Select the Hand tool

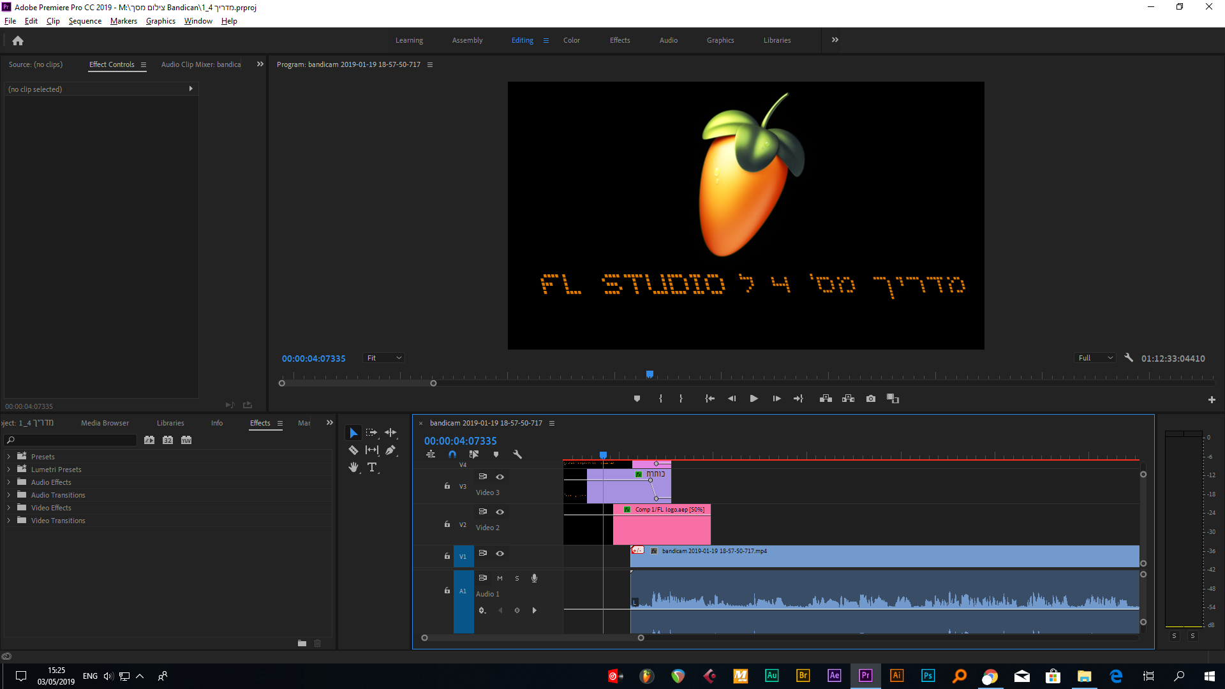[353, 468]
